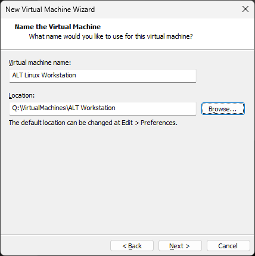Place cursor on 'Workstation' in the name field
255x256 pixels.
click(x=59, y=75)
